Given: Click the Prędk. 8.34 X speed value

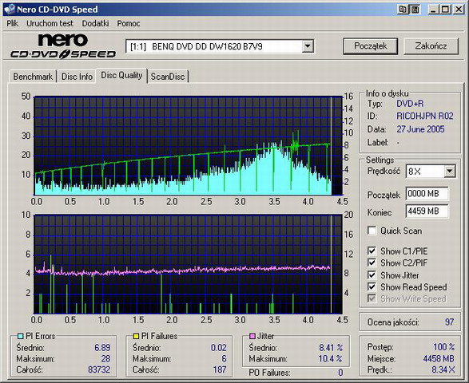Looking at the screenshot, I should pyautogui.click(x=443, y=369).
